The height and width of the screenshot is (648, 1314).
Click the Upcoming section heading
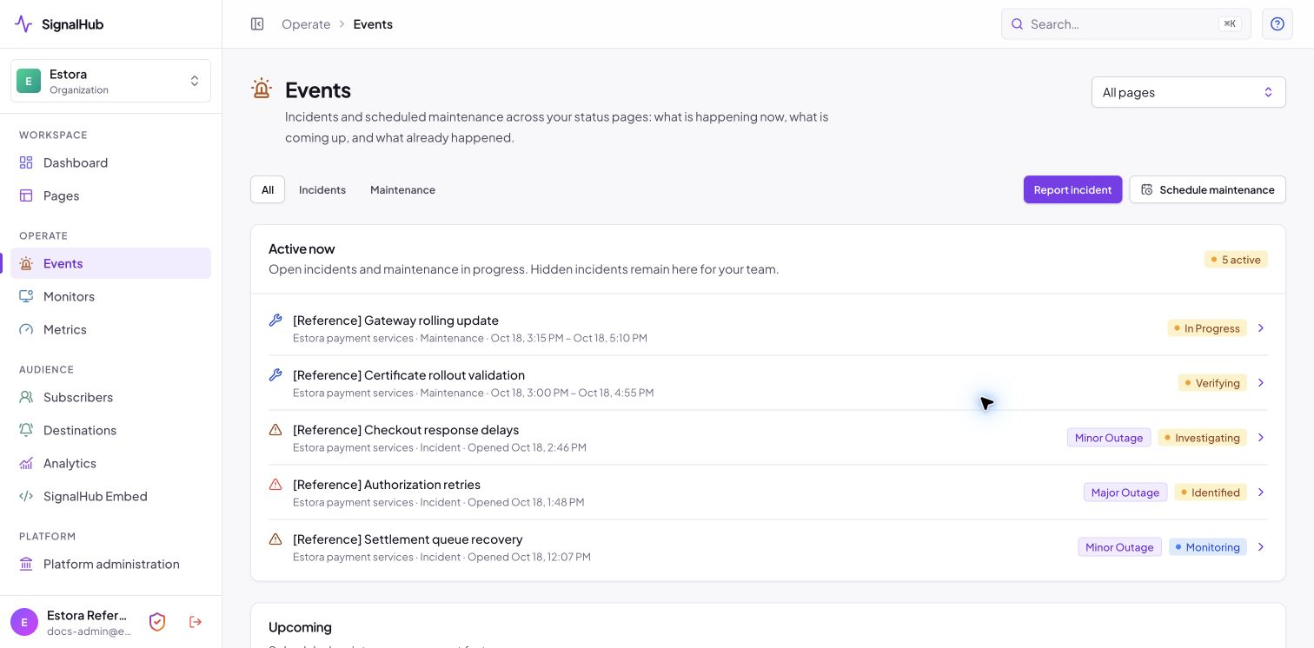300,627
